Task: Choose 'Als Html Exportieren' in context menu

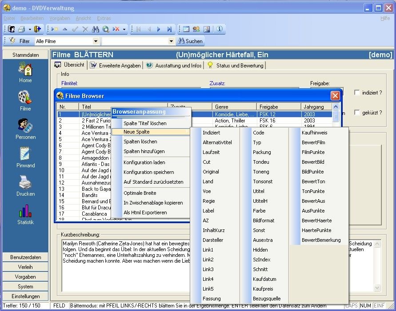Action: pyautogui.click(x=145, y=213)
